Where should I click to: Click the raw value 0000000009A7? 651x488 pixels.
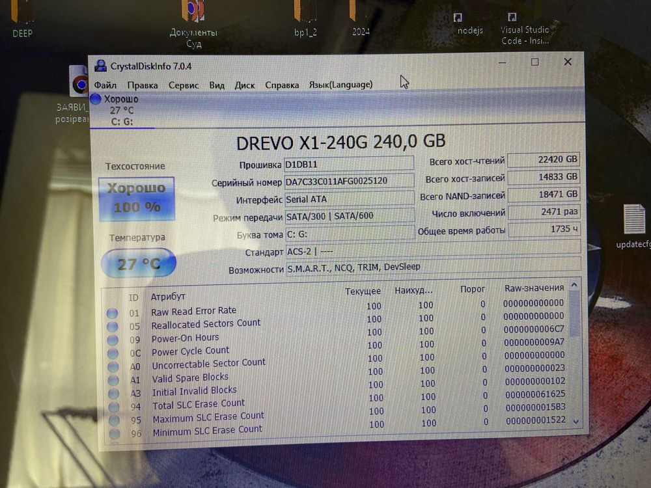click(x=534, y=342)
